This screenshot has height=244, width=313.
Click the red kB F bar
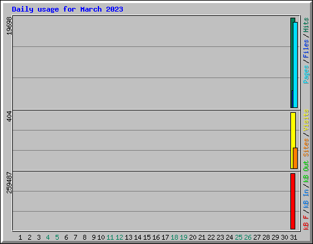click(293, 201)
